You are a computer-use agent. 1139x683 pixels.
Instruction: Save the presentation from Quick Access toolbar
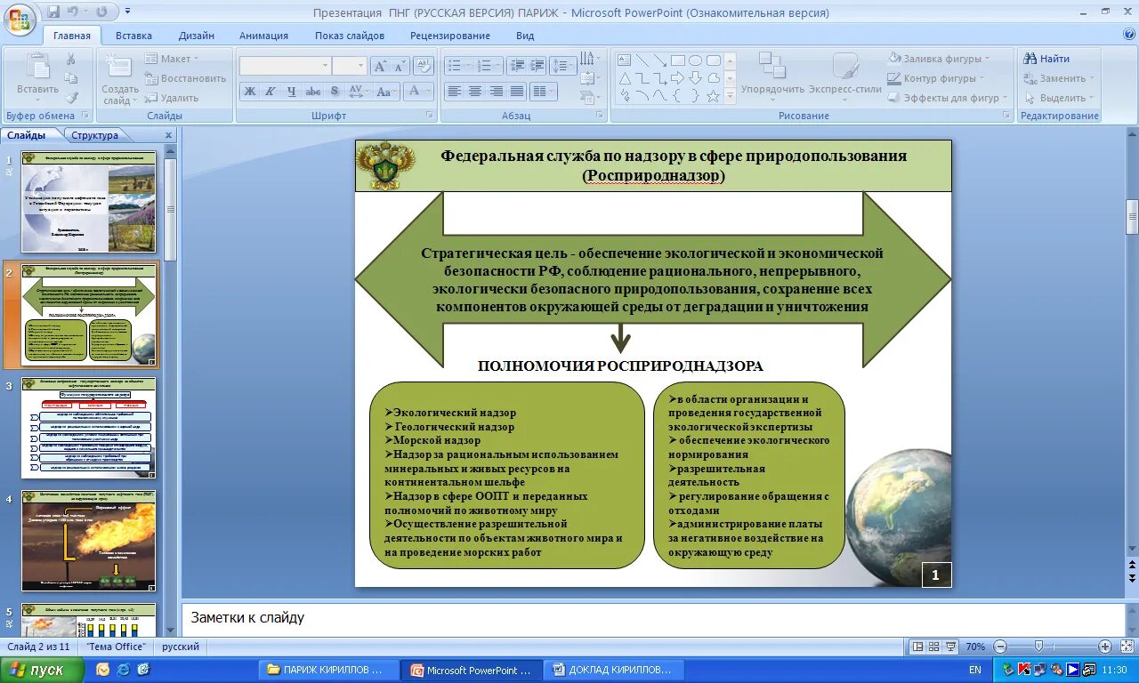pos(53,12)
